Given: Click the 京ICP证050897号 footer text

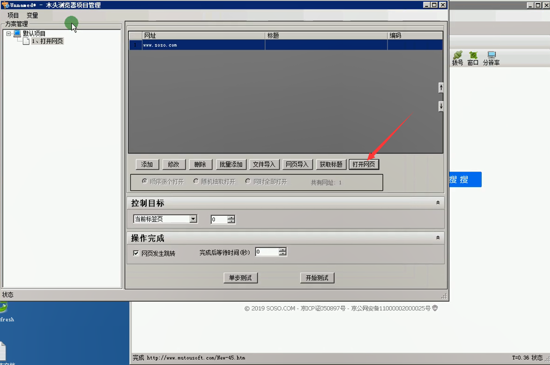Looking at the screenshot, I should coord(323,308).
